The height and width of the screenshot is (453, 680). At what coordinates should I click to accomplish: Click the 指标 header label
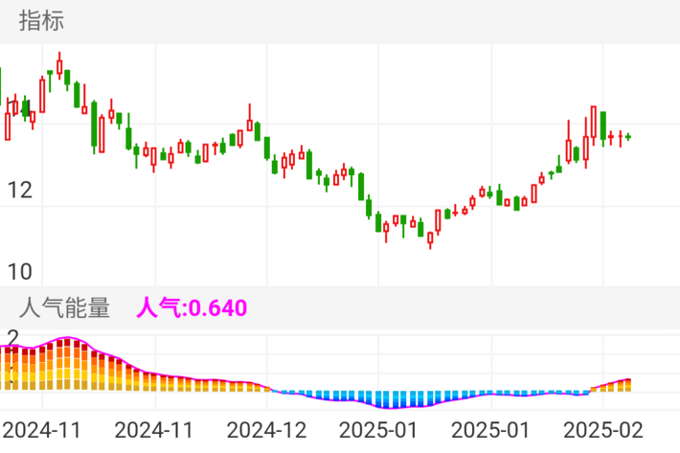click(x=41, y=20)
